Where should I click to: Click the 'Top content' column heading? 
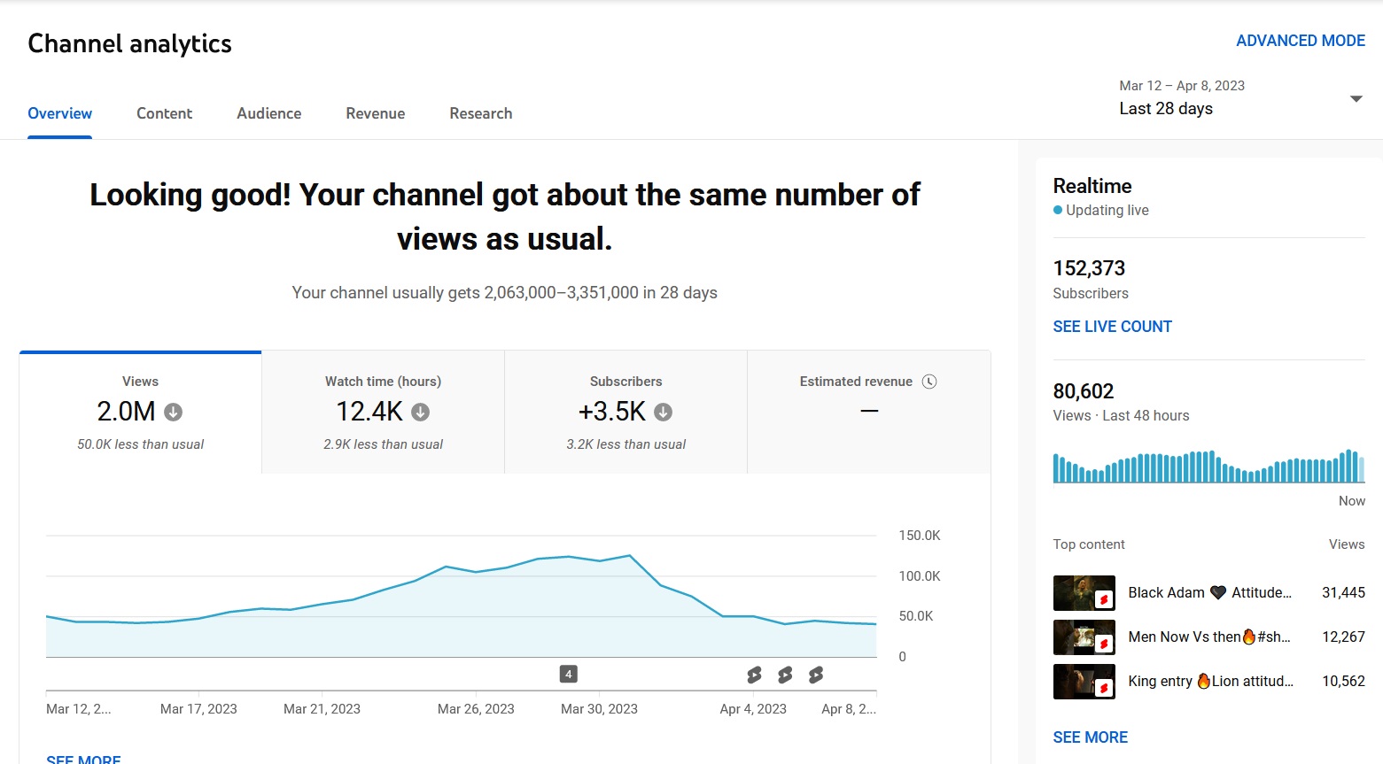(x=1089, y=544)
